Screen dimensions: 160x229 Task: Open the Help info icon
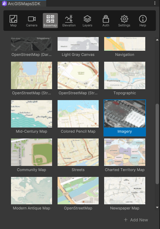(x=143, y=21)
